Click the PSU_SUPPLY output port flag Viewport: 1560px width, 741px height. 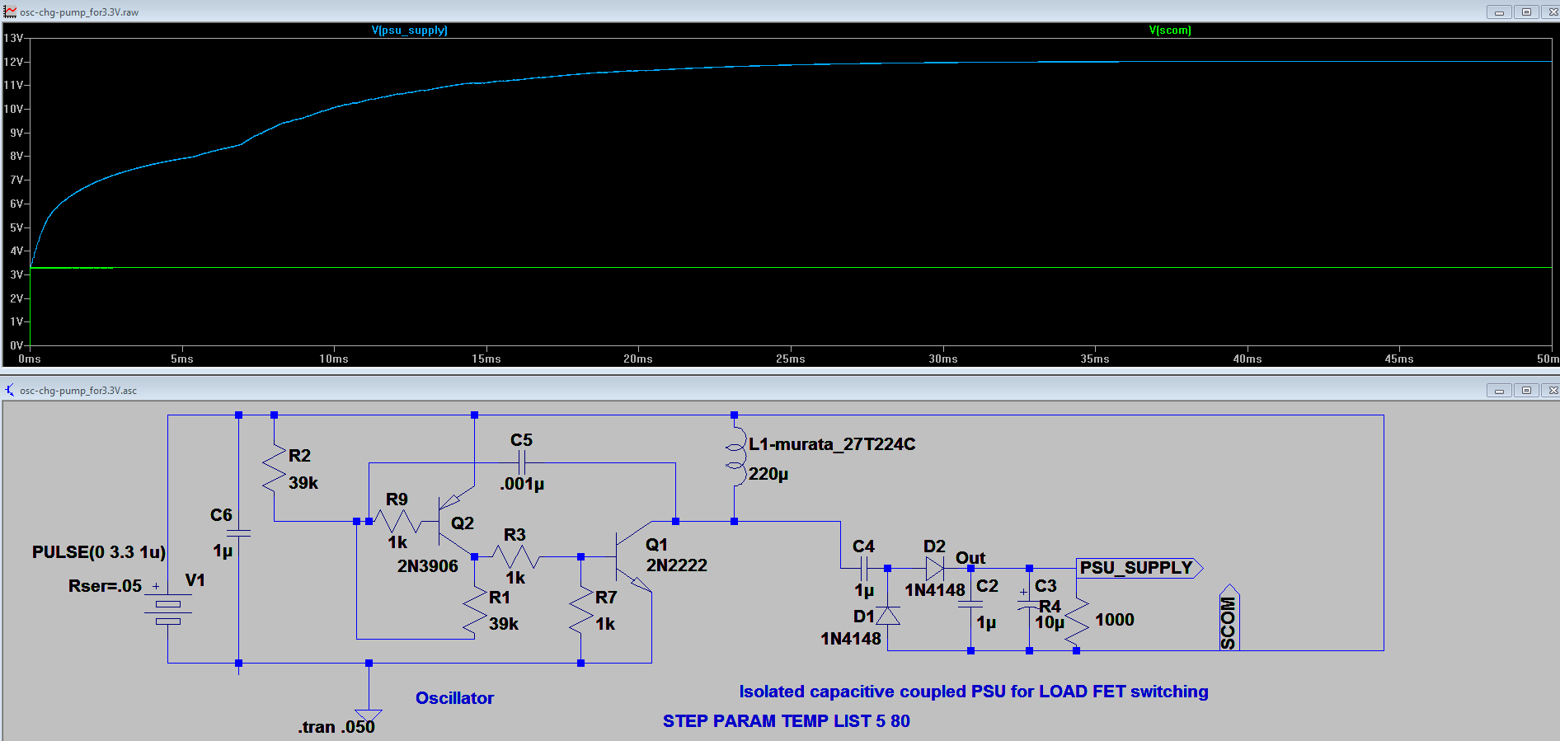click(x=1140, y=568)
